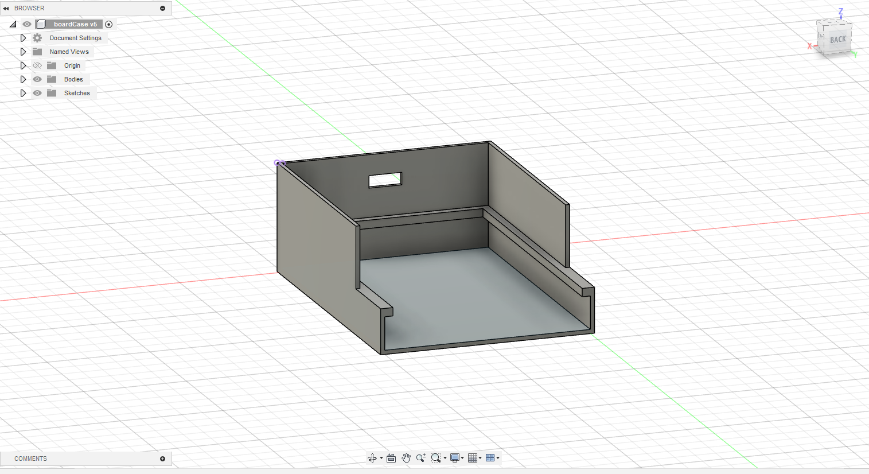Screen dimensions: 869x474
Task: Open the Orbit tool dropdown arrow
Action: click(x=381, y=458)
